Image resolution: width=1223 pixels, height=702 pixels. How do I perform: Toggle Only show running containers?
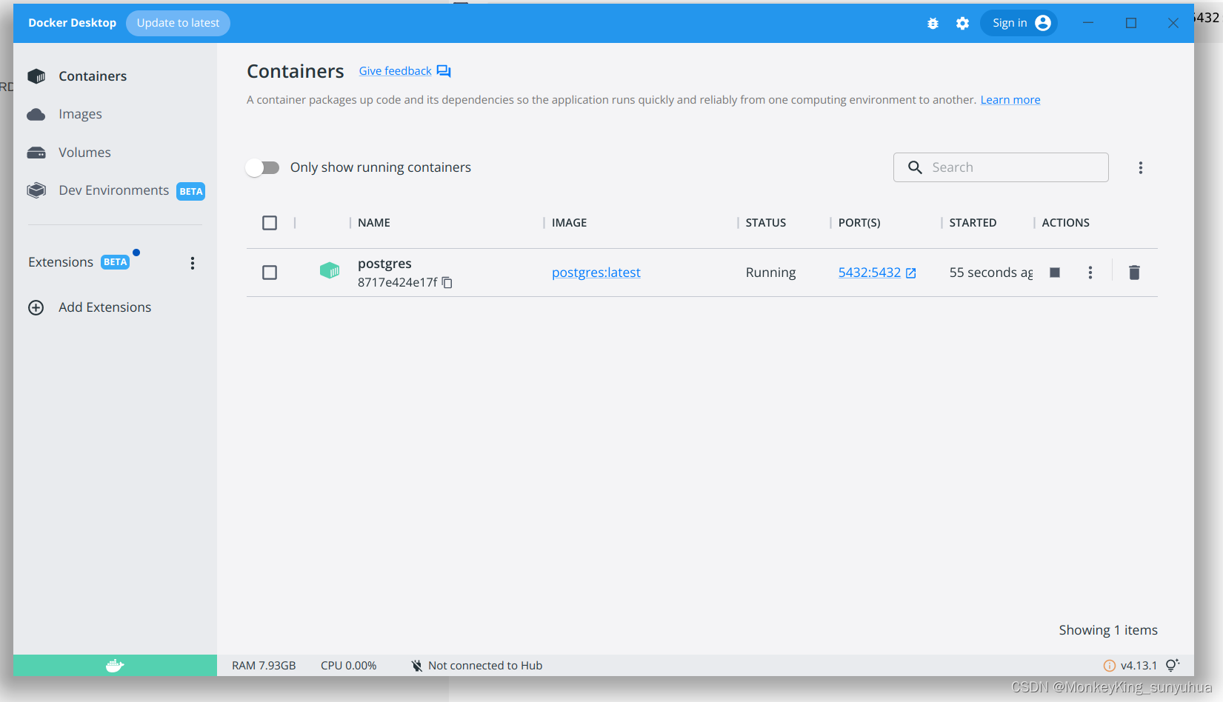click(x=263, y=168)
